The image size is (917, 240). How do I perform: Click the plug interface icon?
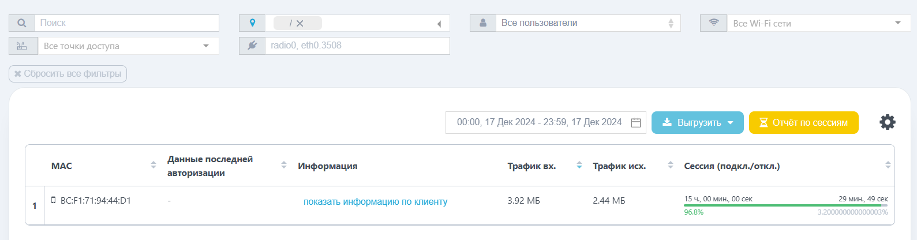(x=252, y=46)
